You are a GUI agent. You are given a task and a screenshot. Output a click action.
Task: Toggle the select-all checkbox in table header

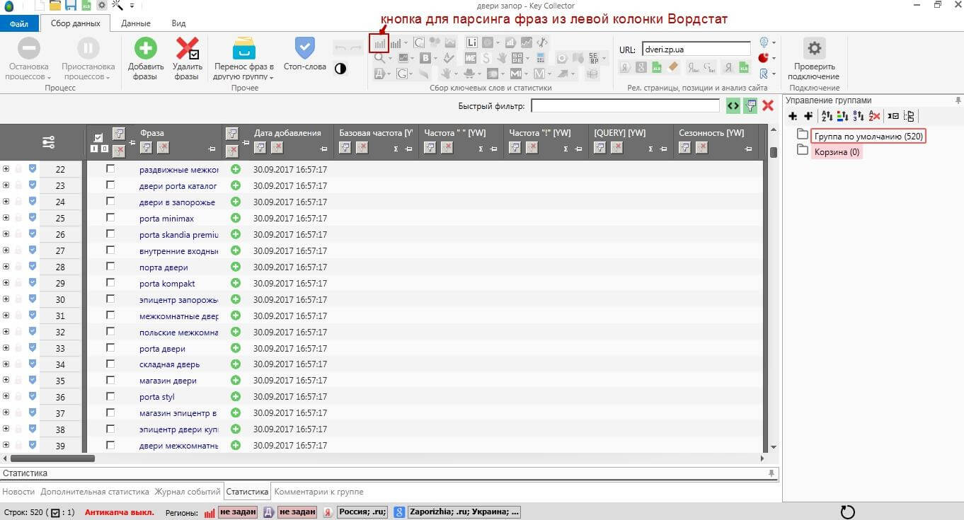pyautogui.click(x=98, y=137)
